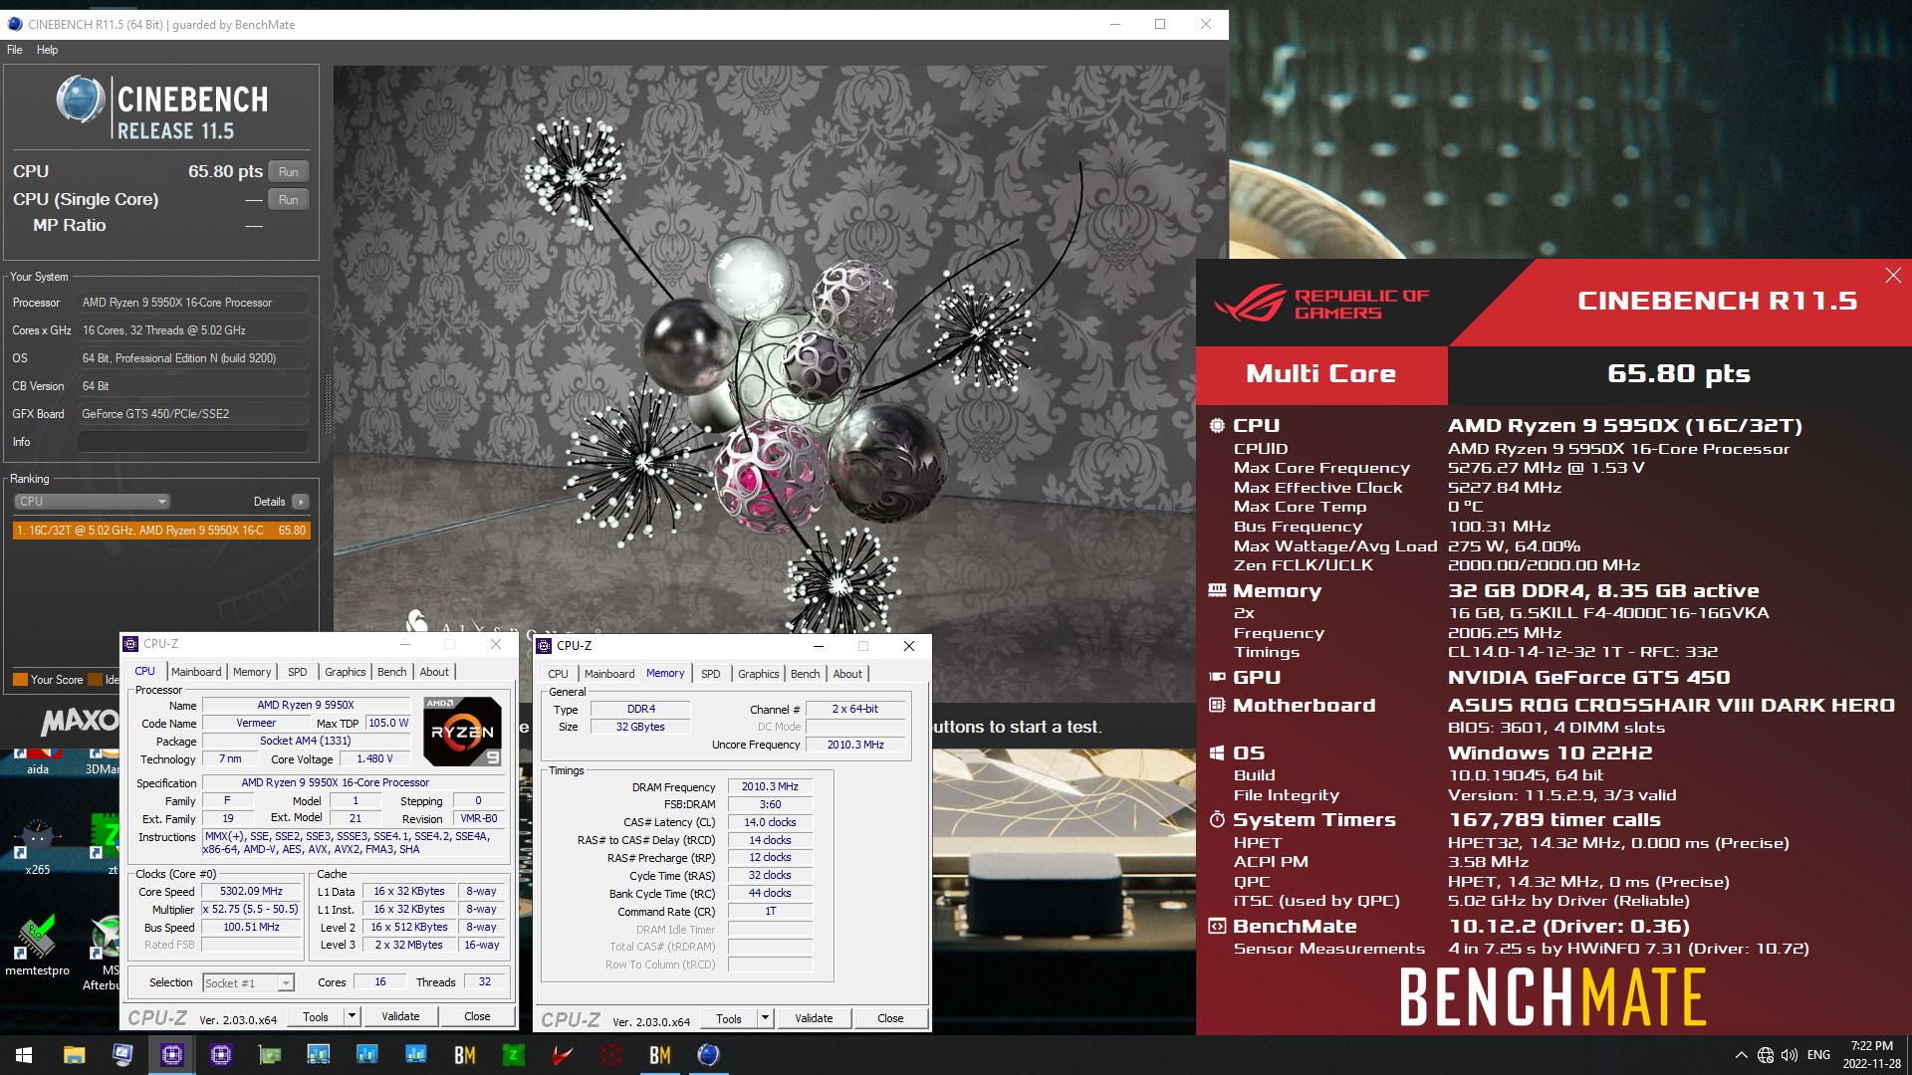Screen dimensions: 1912x1075
Task: Open the Windows Start menu
Action: click(x=24, y=1055)
